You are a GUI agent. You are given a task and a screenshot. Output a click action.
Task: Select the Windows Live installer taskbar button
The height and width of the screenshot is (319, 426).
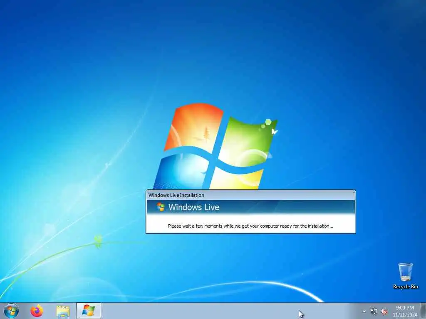[x=89, y=311]
